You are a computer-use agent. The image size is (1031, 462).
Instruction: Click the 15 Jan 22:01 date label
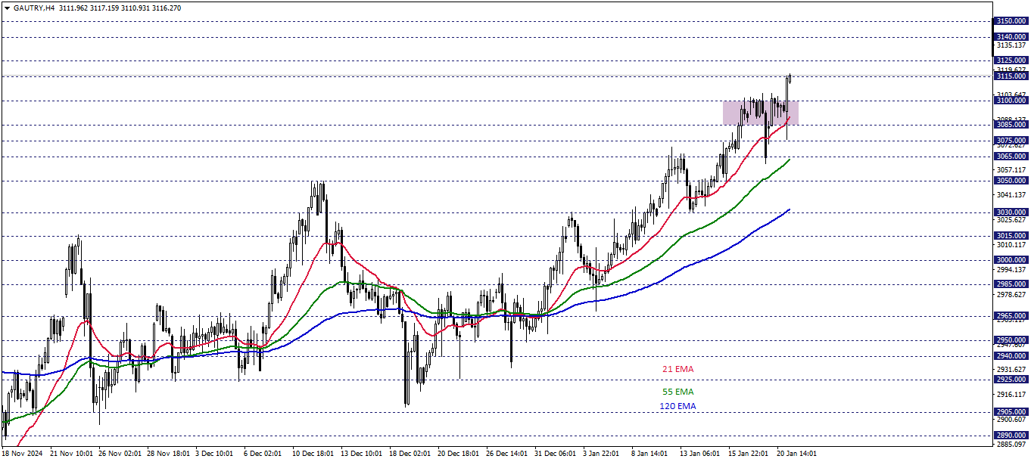coord(749,454)
